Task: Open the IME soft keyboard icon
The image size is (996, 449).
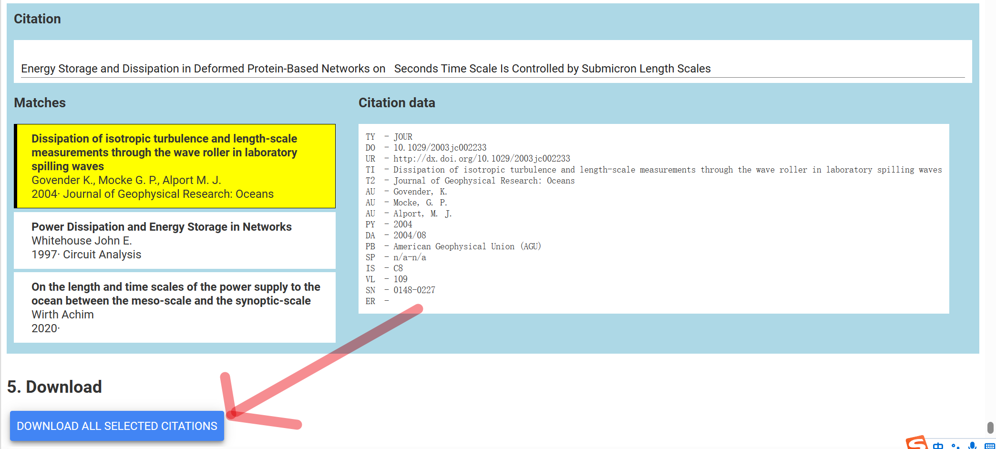Action: [989, 446]
